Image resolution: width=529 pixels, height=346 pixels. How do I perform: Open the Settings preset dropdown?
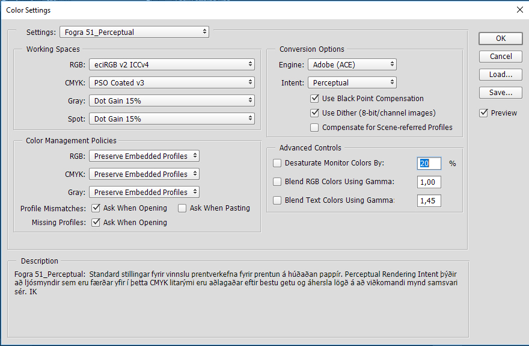pyautogui.click(x=134, y=31)
